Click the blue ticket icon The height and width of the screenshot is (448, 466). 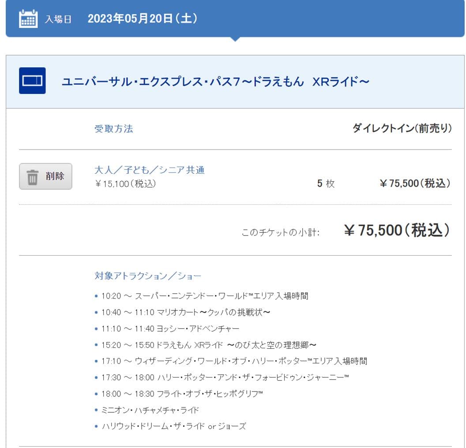(32, 81)
